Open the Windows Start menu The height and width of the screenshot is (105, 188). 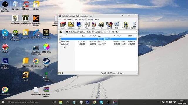tap(3, 102)
